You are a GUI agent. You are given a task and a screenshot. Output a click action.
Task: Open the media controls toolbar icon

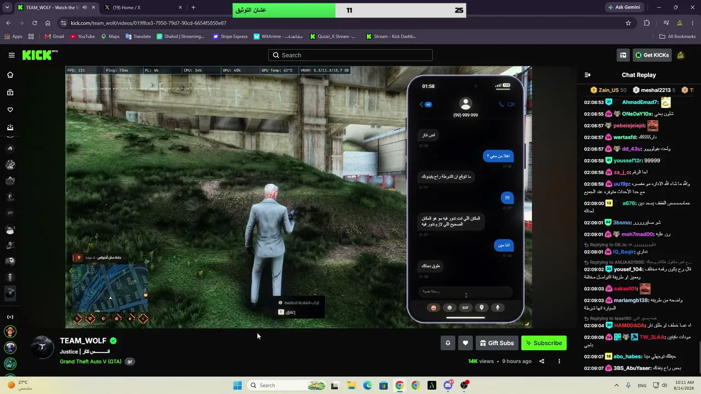(x=666, y=23)
